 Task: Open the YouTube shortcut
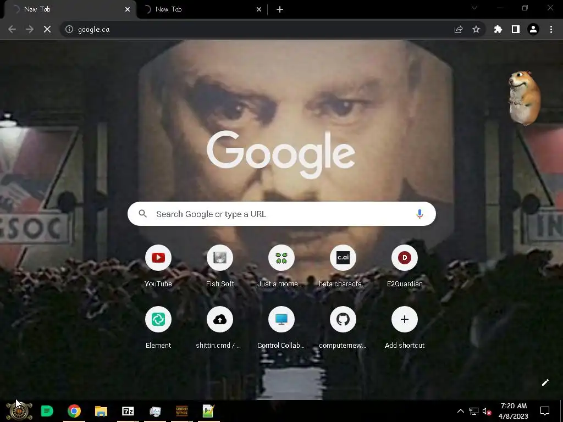click(158, 258)
